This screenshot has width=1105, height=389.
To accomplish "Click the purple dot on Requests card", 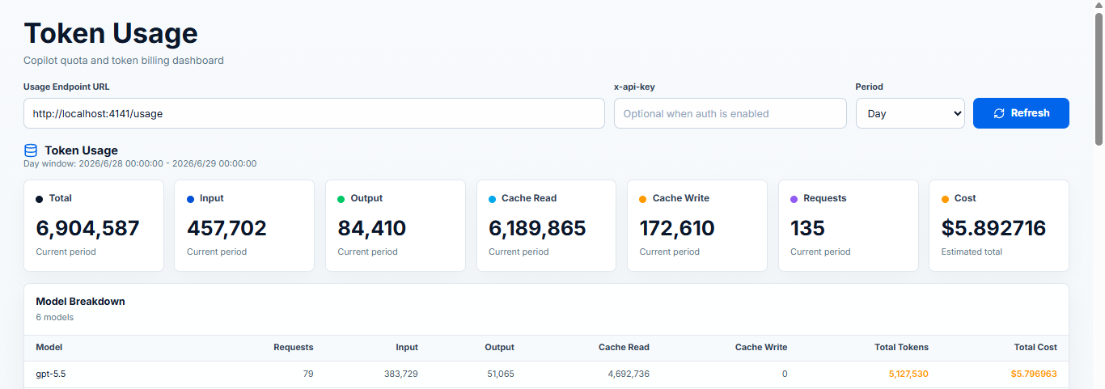I will pos(794,199).
